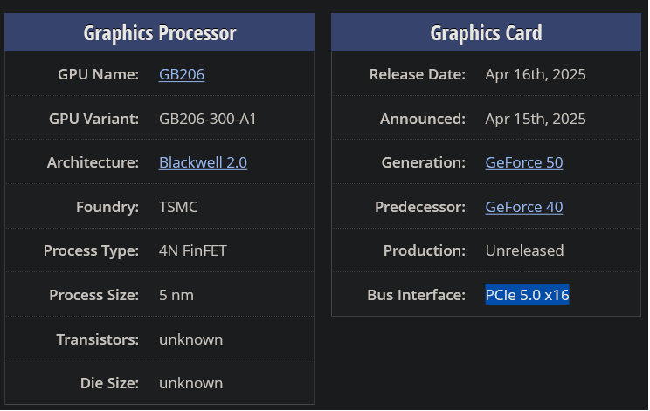Click the GB206-300-A1 variant value

pyautogui.click(x=208, y=119)
